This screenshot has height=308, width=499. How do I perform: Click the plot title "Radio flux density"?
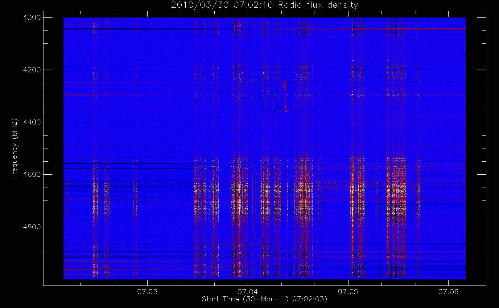click(x=318, y=5)
